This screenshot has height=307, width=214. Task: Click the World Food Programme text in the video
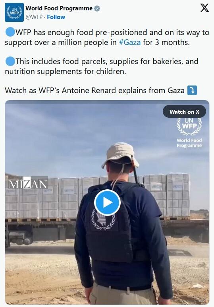tap(189, 143)
